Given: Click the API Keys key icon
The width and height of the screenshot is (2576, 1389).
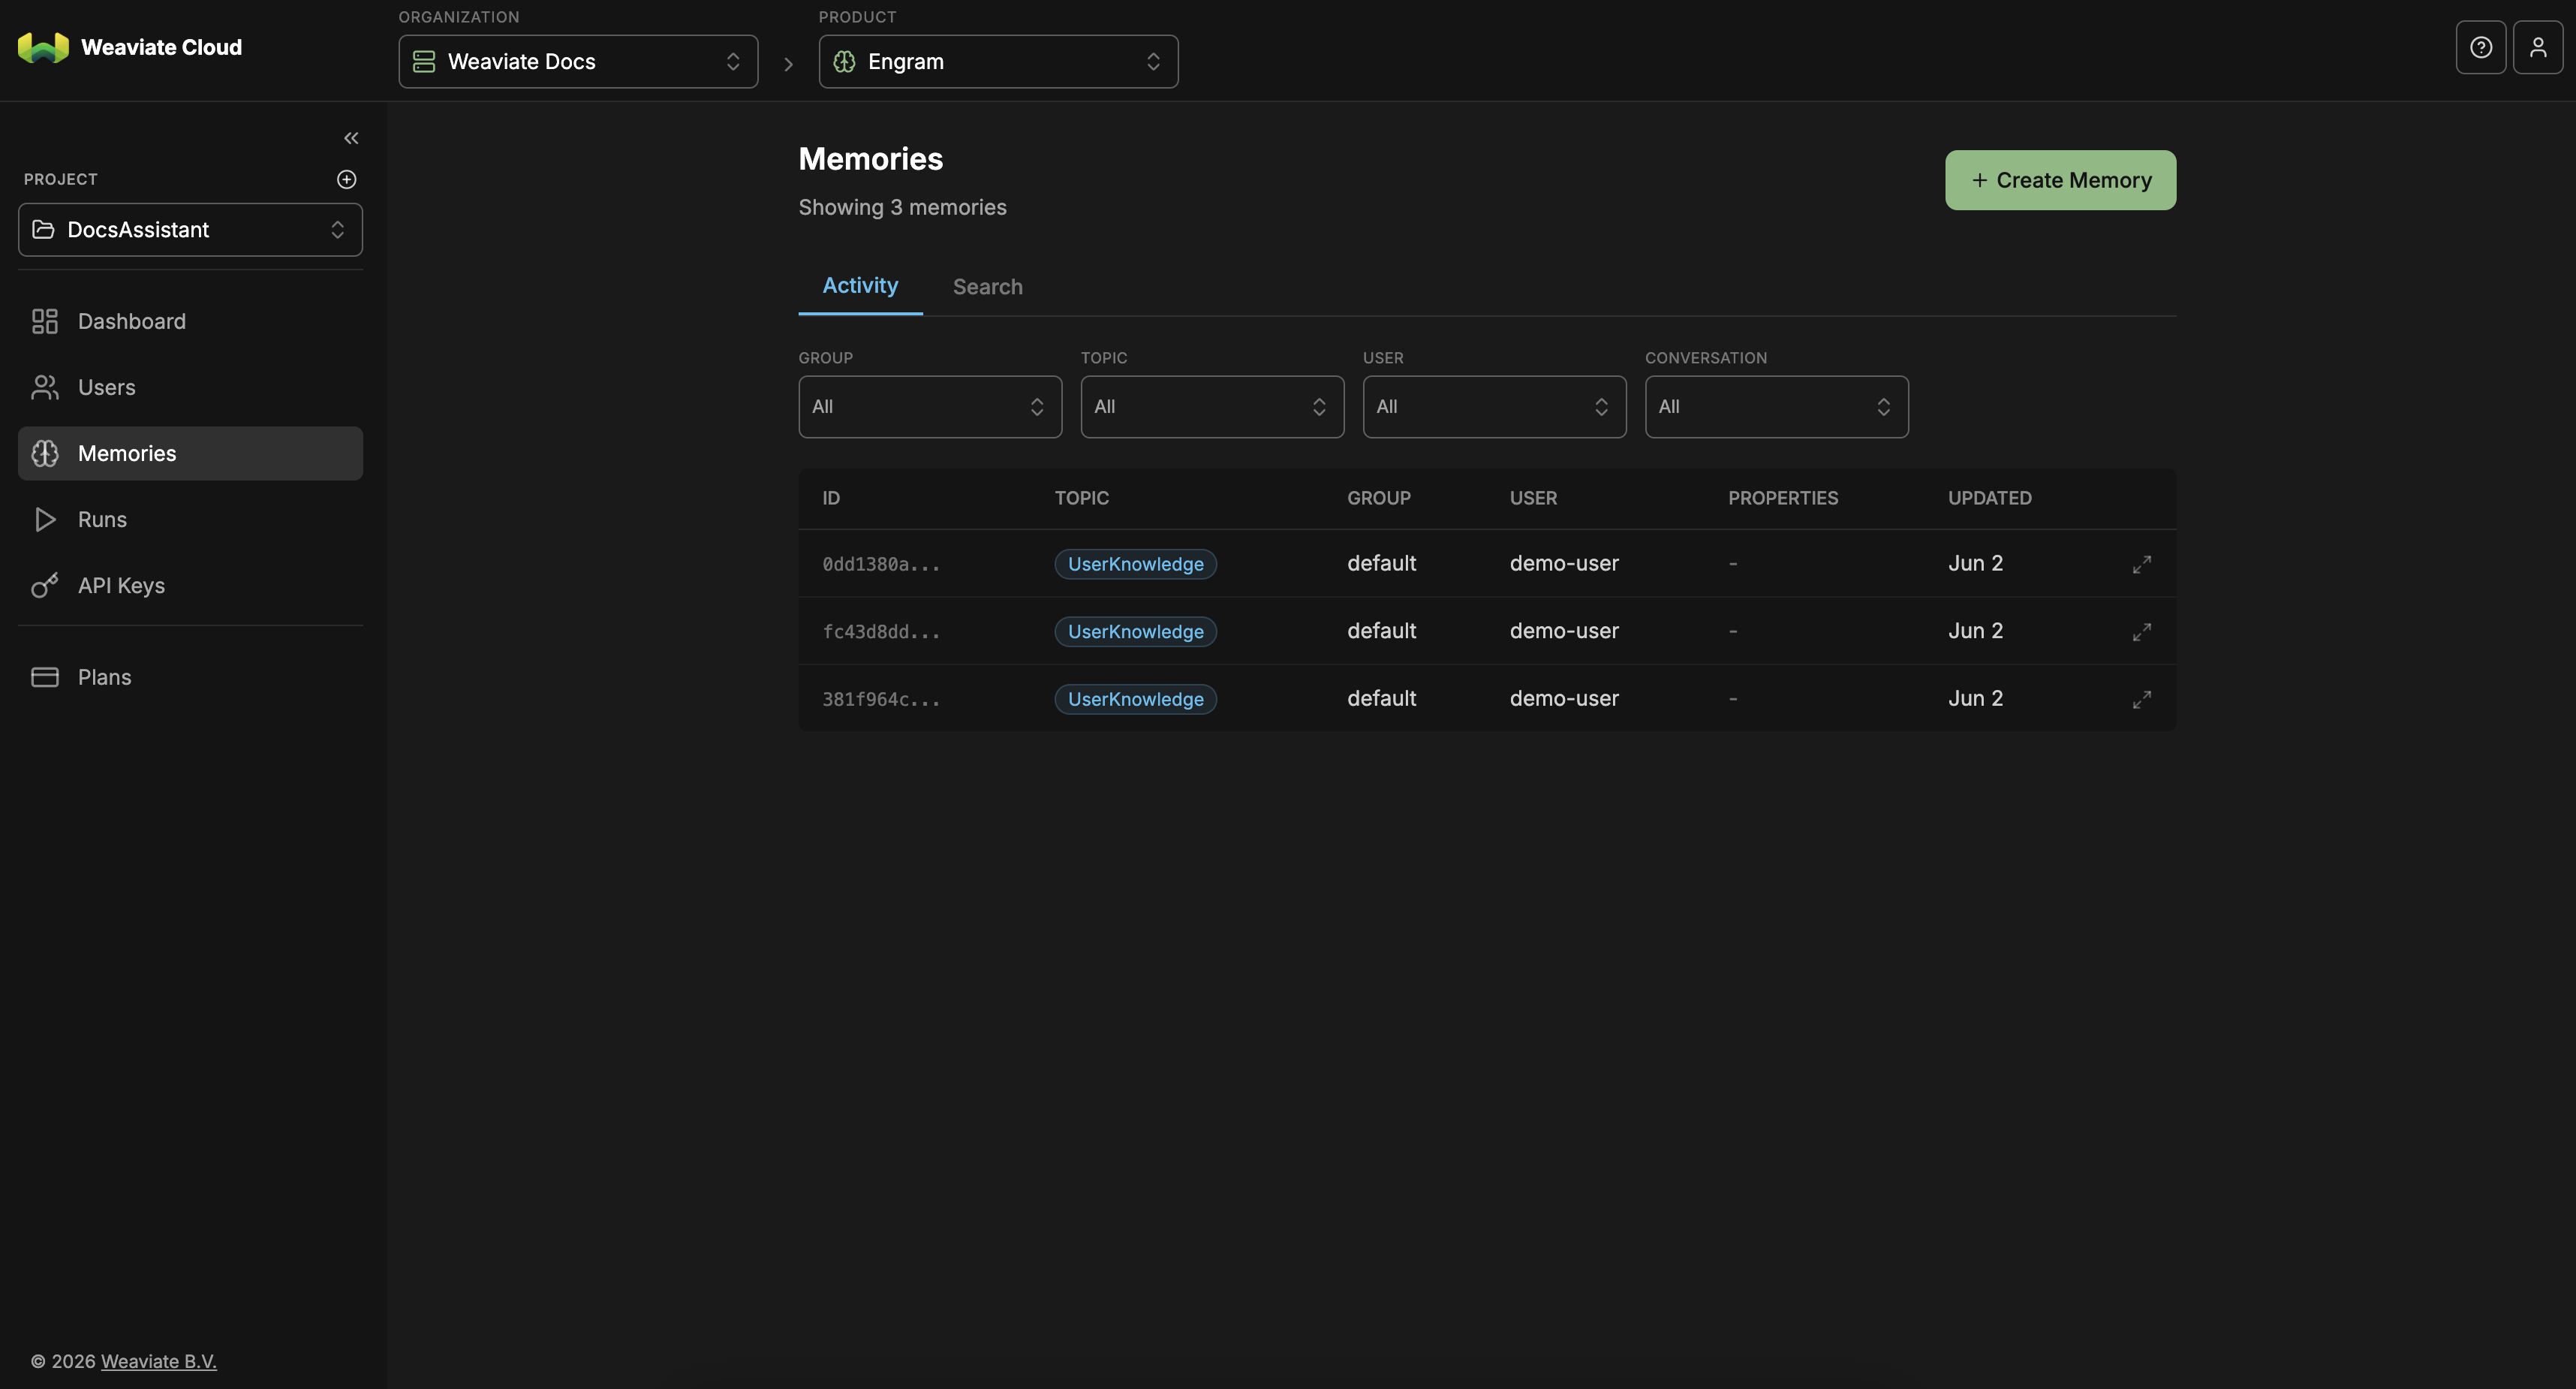Looking at the screenshot, I should (x=45, y=585).
